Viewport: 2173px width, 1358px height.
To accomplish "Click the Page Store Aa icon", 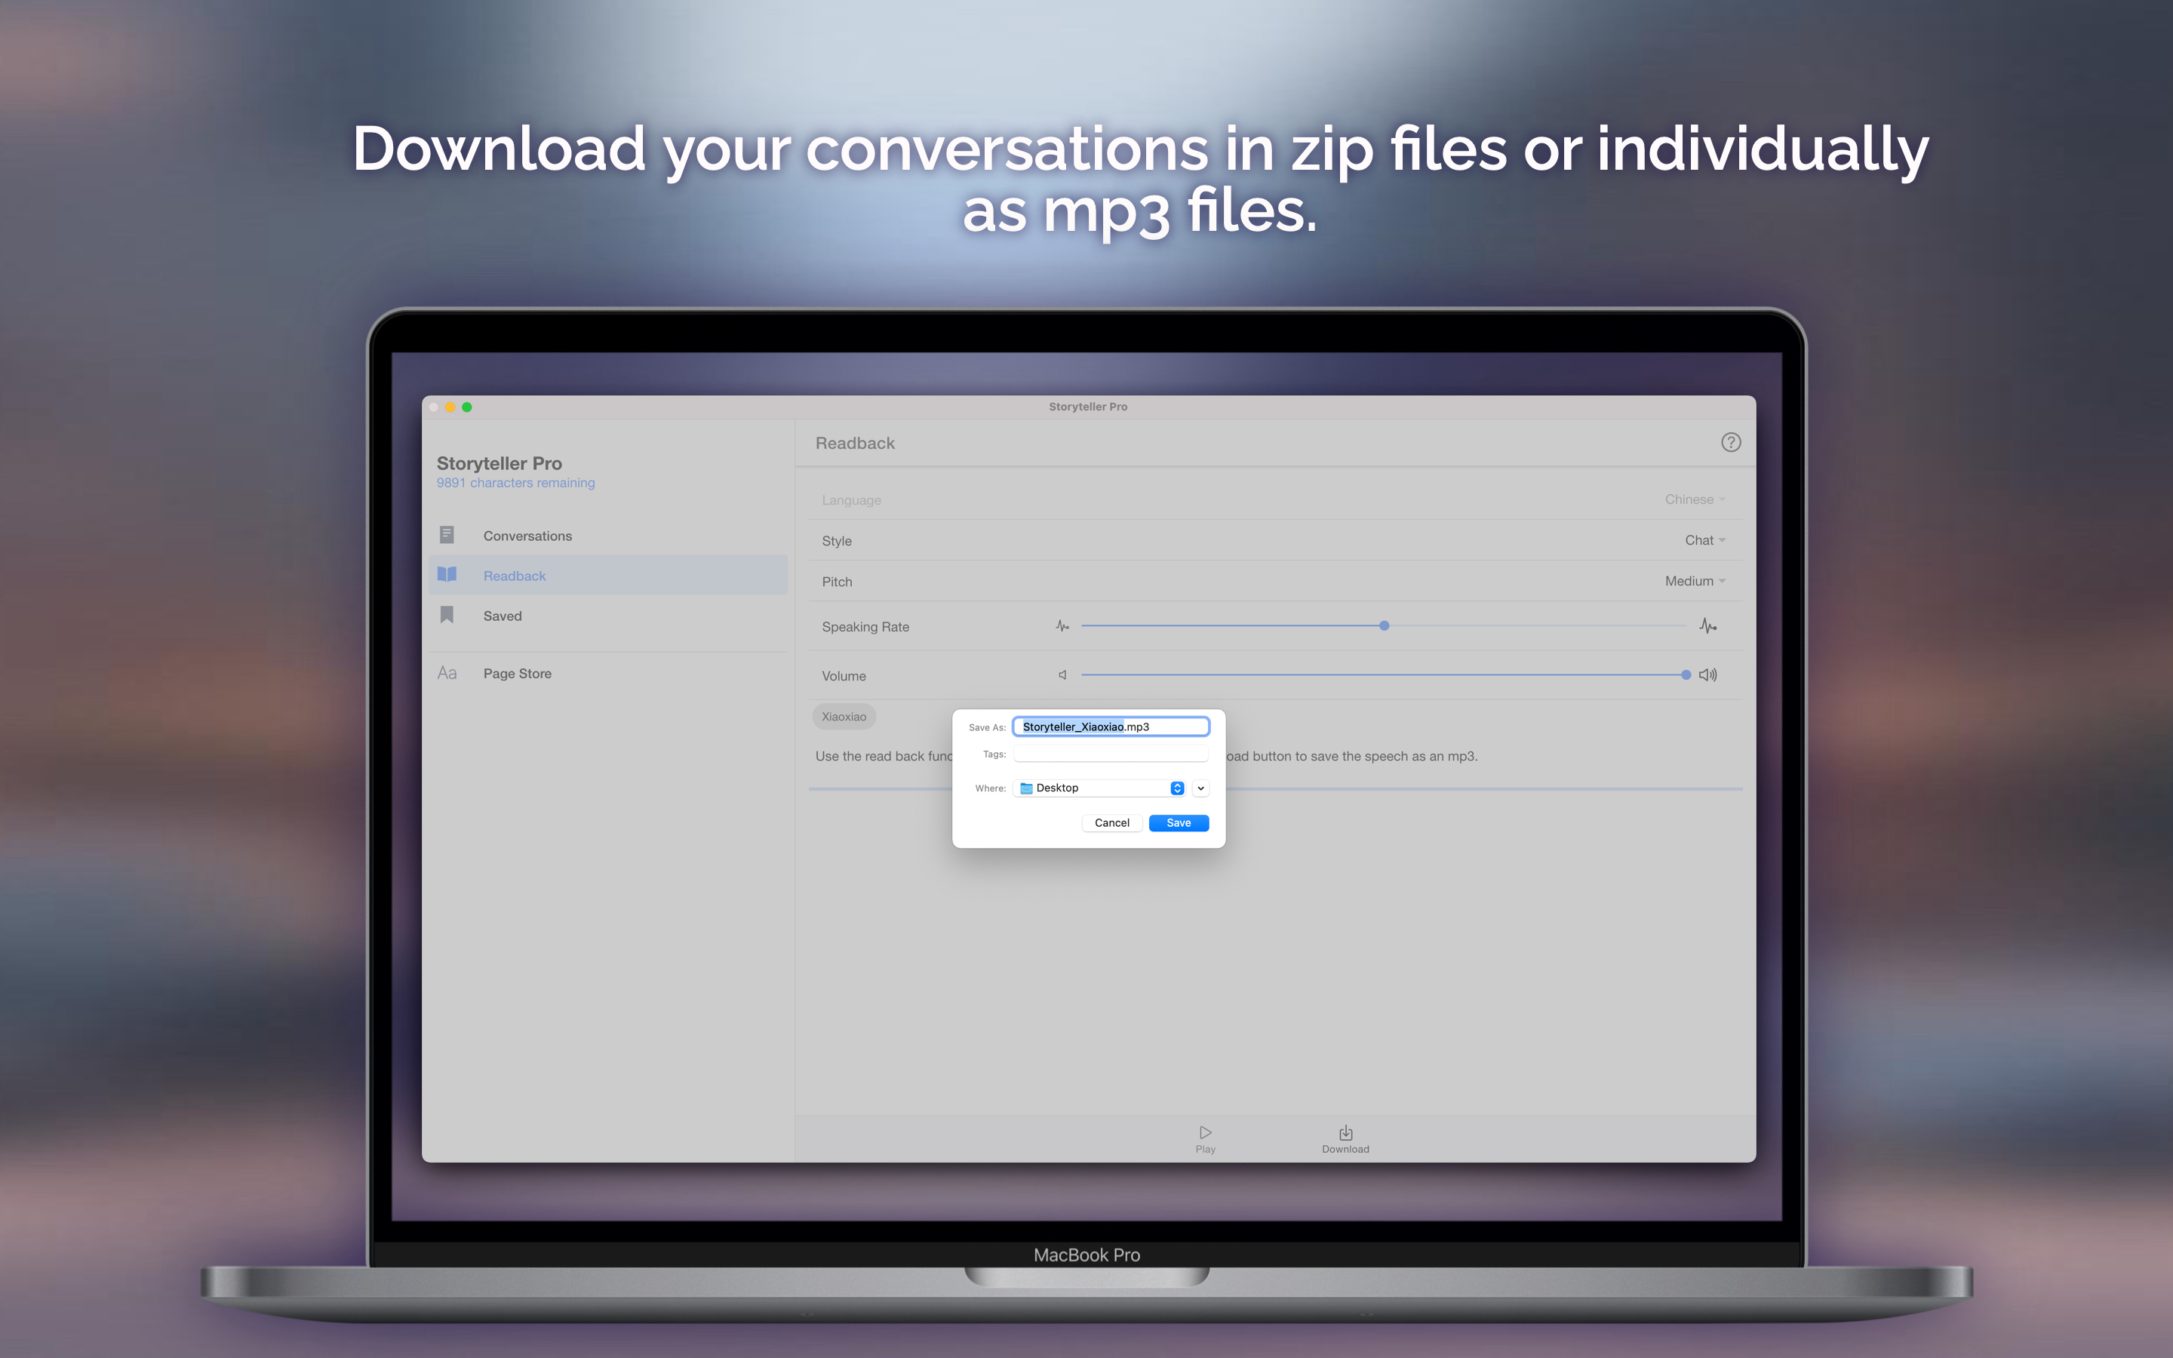I will [446, 673].
